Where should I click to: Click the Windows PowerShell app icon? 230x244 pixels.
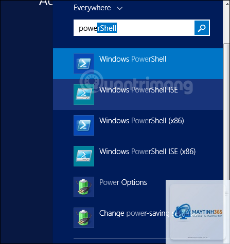click(84, 64)
